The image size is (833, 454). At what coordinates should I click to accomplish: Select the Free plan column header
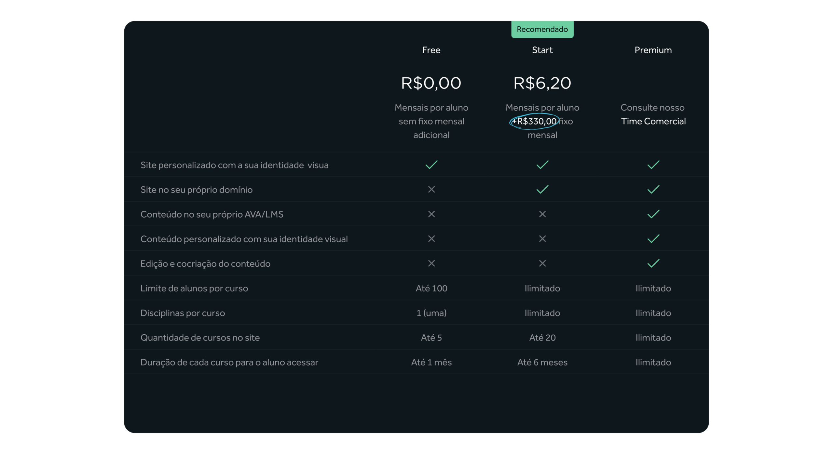click(431, 50)
